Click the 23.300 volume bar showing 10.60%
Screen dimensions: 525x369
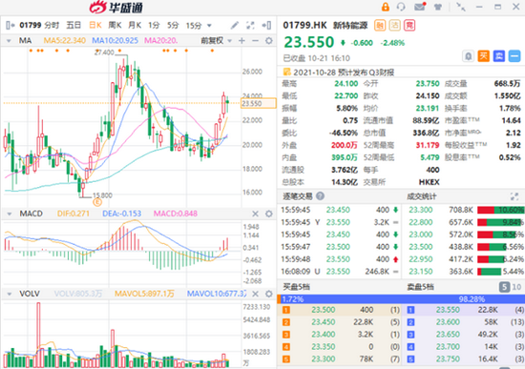[x=500, y=210]
